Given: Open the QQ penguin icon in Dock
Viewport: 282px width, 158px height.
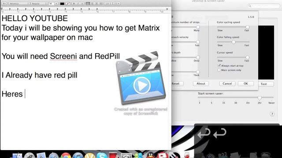Looking at the screenshot, I should tap(151, 155).
